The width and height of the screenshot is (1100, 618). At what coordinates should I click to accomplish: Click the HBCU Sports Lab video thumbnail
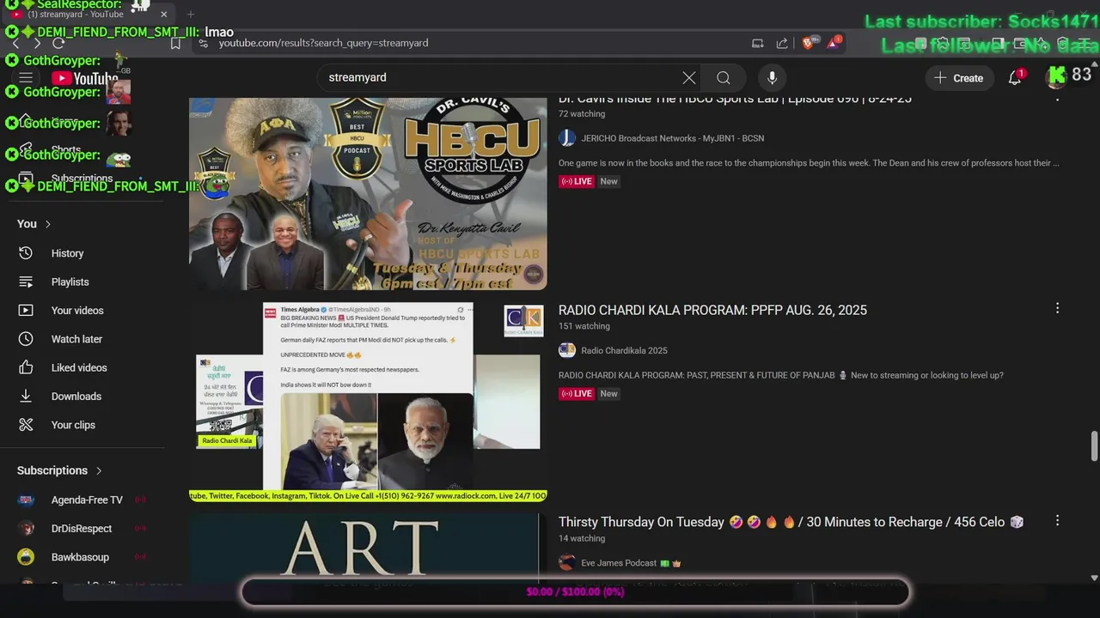pyautogui.click(x=368, y=193)
